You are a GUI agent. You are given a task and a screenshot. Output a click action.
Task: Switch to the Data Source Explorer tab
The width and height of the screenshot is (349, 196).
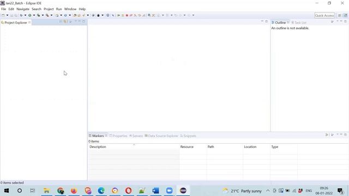(161, 136)
